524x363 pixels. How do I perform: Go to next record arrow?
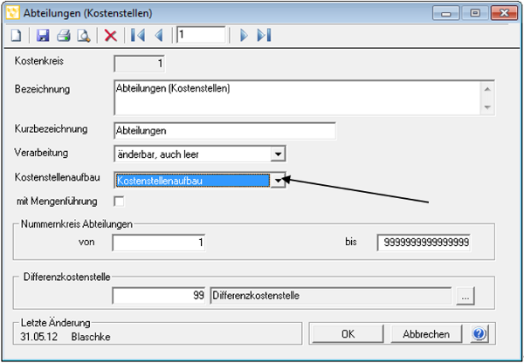click(244, 36)
